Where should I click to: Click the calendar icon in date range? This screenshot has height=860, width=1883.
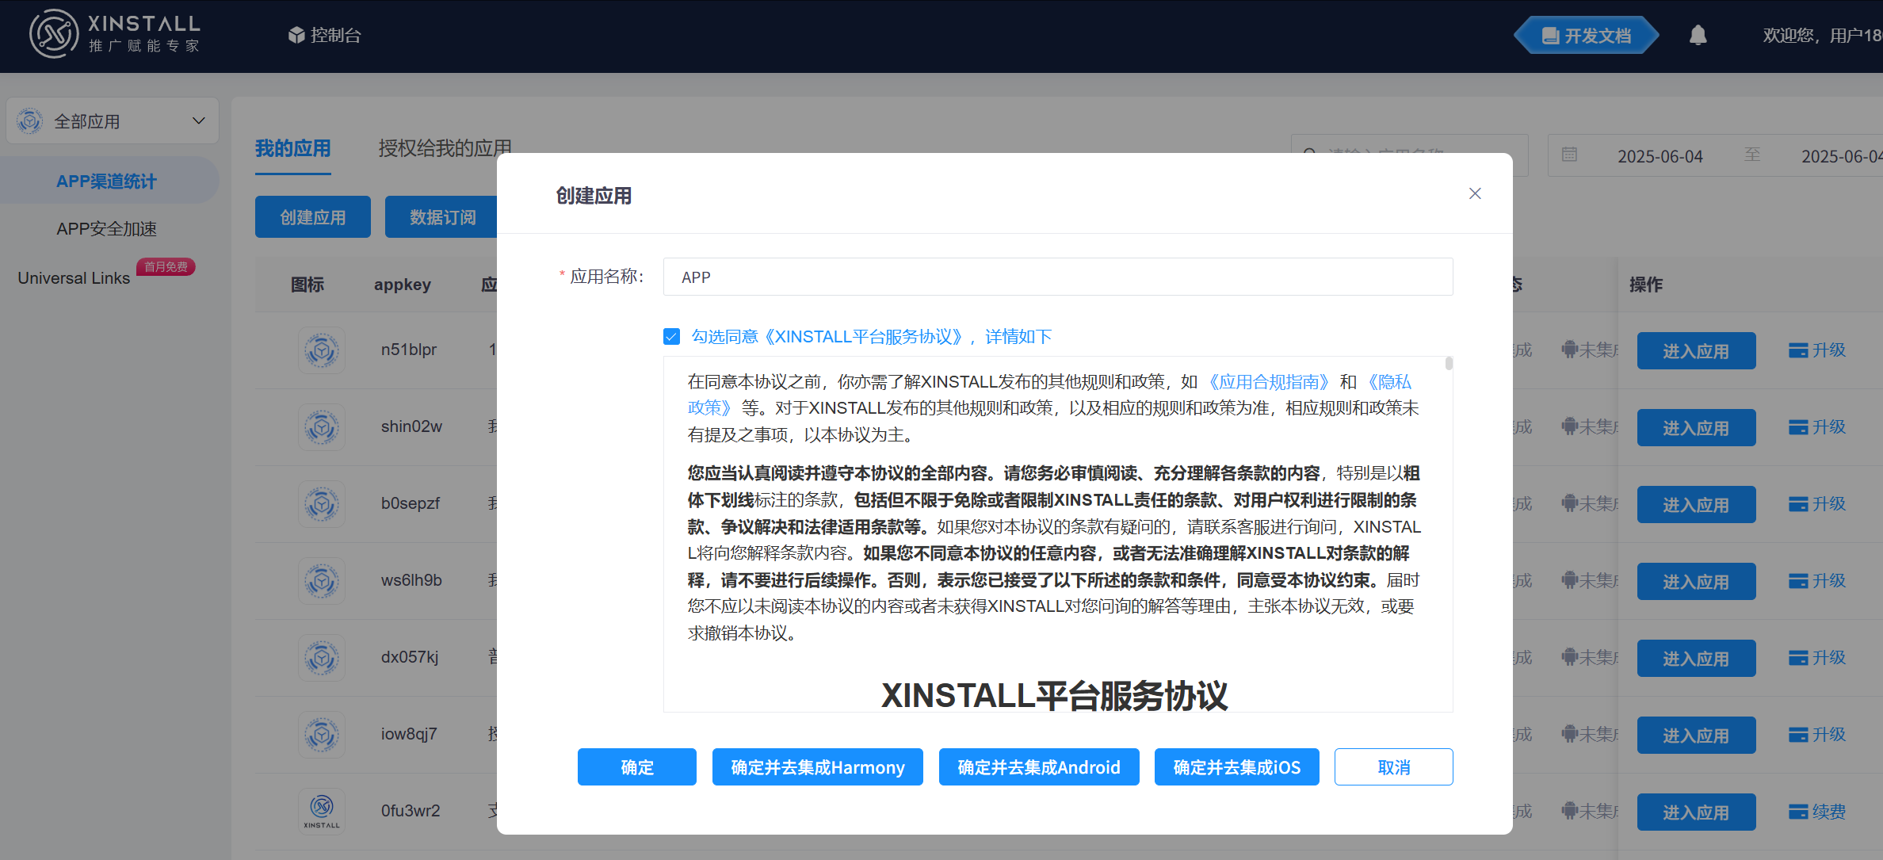pos(1569,155)
